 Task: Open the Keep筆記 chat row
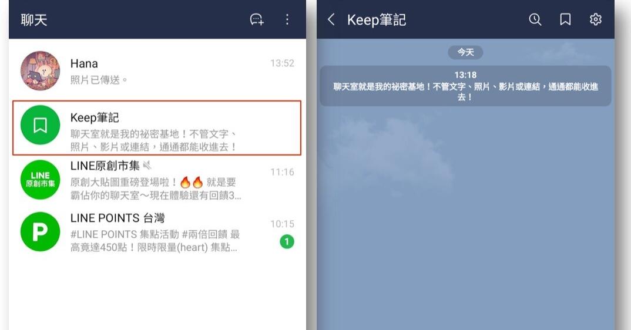(x=157, y=128)
